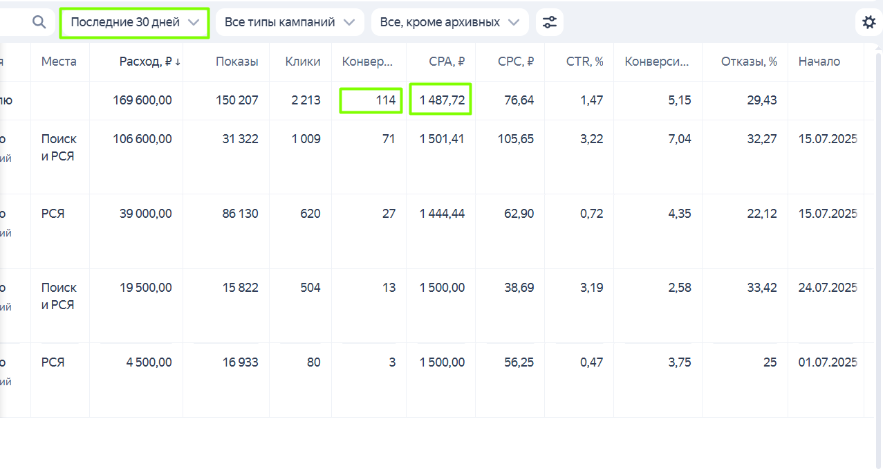
Task: Expand the Все типы кампаний dropdown
Action: pyautogui.click(x=290, y=22)
